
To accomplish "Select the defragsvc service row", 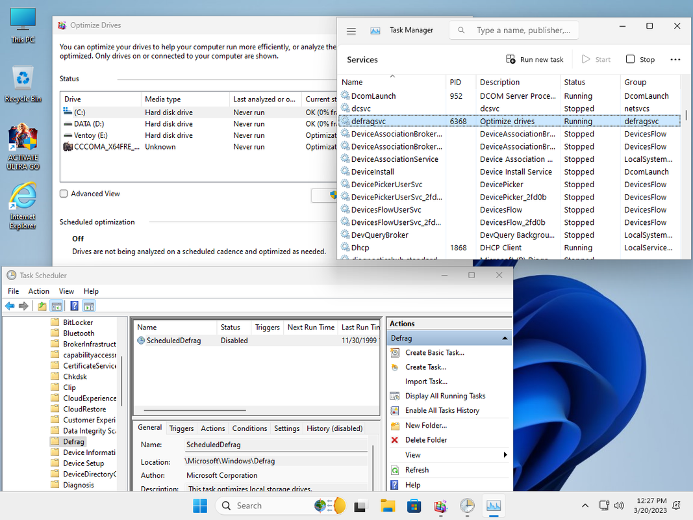I will click(510, 121).
